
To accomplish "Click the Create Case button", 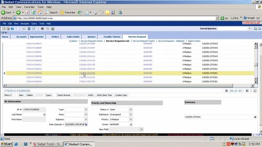I will pyautogui.click(x=121, y=95).
